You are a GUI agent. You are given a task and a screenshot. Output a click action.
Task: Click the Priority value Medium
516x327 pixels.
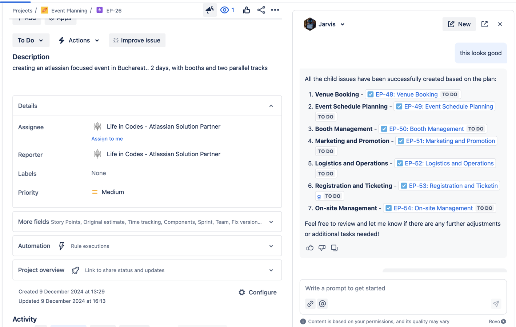point(113,192)
